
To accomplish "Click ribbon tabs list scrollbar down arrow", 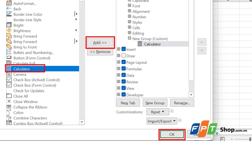I will click(x=191, y=95).
